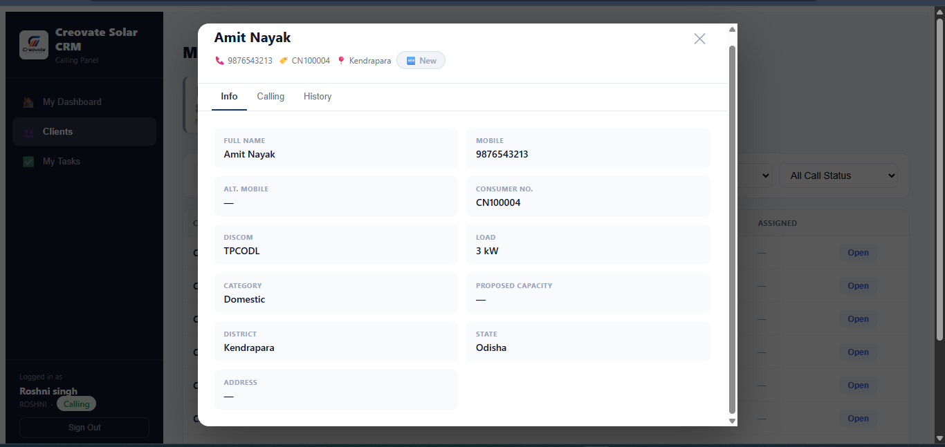The image size is (945, 447).
Task: Click scroll-down arrow of the dialog scrollbar
Action: 733,421
